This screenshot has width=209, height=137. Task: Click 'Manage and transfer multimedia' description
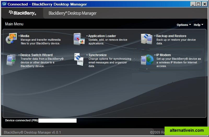pyautogui.click(x=40, y=40)
